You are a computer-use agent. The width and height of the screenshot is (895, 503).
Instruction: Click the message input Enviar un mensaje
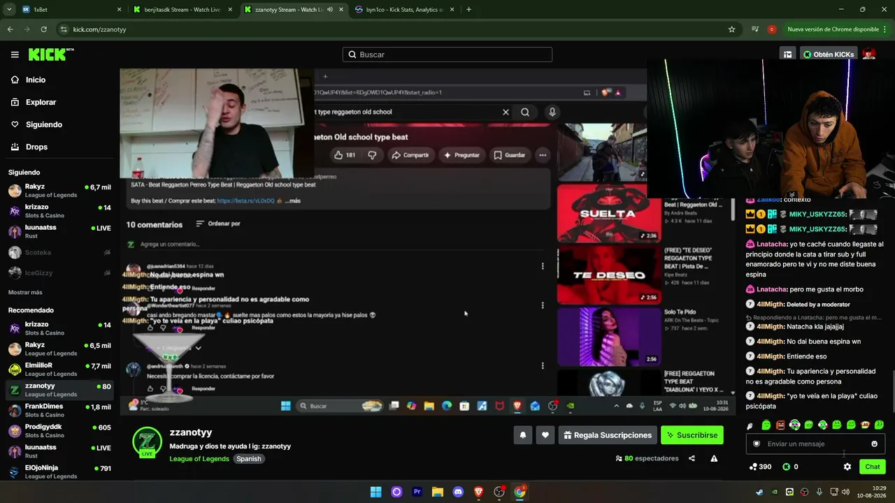coord(815,444)
